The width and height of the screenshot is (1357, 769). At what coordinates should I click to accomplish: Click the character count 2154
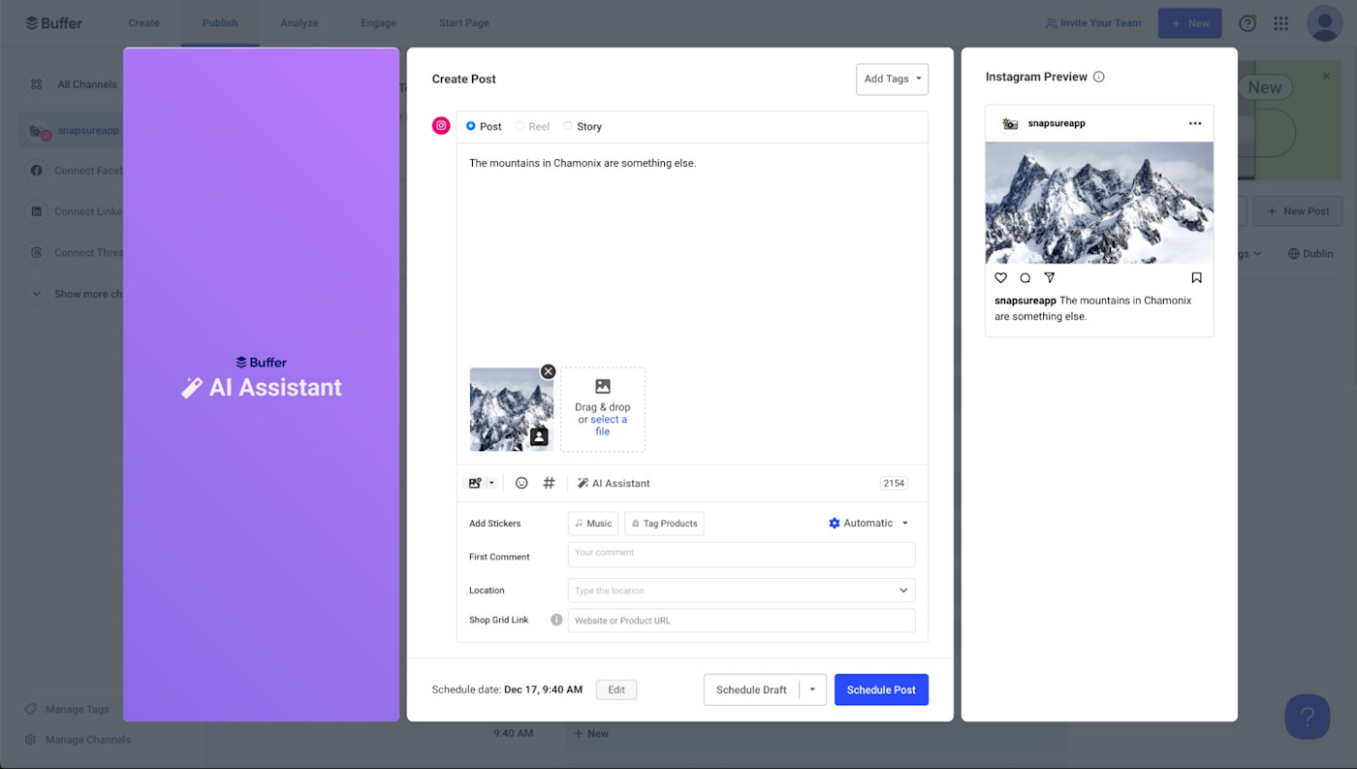pyautogui.click(x=894, y=483)
